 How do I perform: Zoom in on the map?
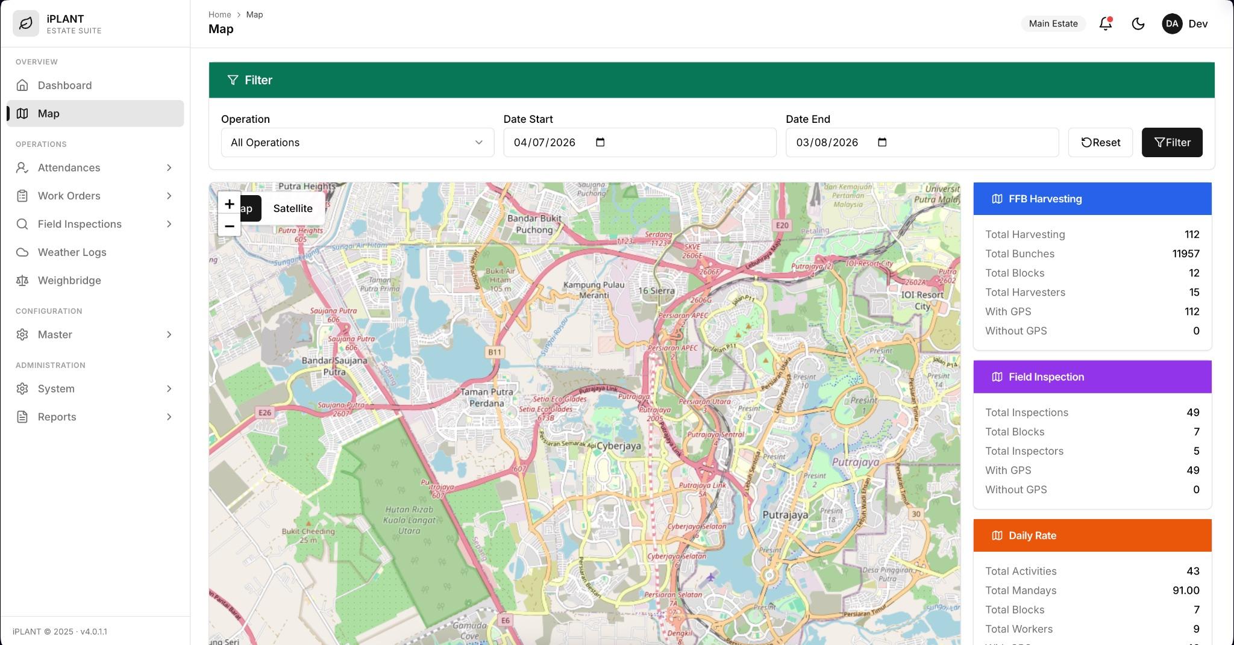229,204
